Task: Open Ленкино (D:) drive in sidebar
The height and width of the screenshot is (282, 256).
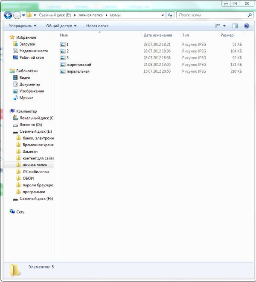Action: [30, 125]
